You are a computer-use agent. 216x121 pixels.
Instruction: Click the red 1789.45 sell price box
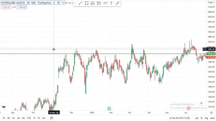point(6,7)
